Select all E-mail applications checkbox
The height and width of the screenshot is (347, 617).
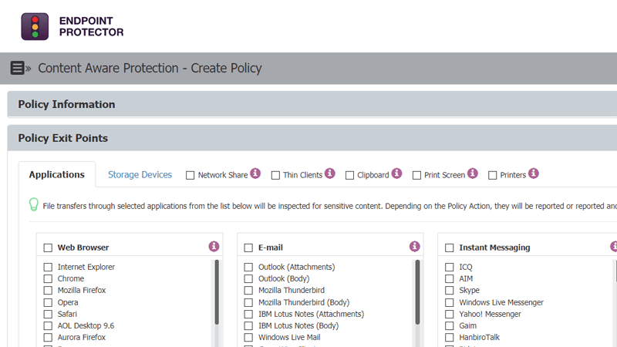(248, 248)
